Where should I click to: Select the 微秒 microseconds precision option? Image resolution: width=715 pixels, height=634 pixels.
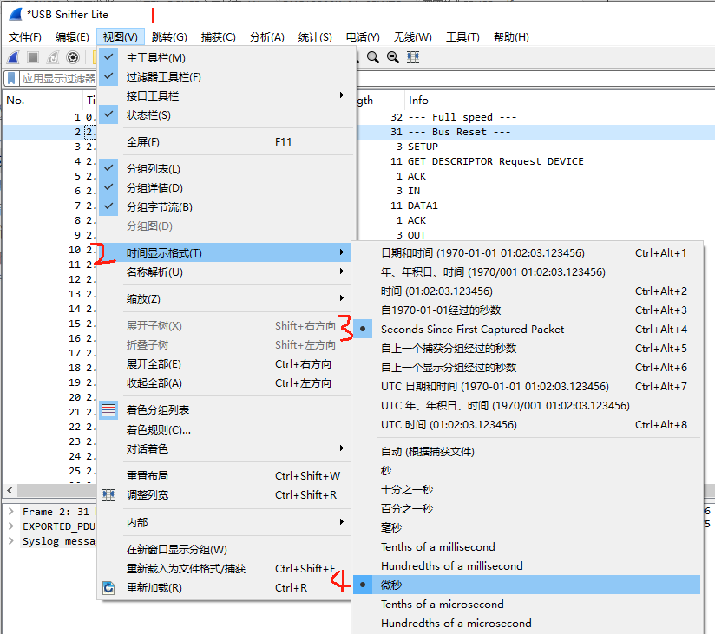click(x=527, y=585)
